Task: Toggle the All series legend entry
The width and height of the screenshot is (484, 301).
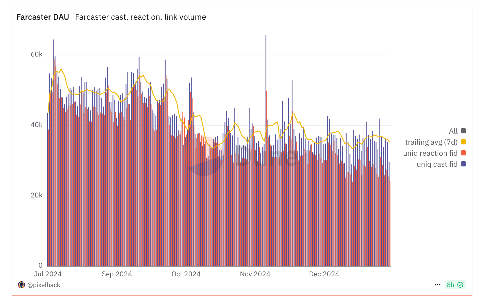Action: click(x=457, y=131)
